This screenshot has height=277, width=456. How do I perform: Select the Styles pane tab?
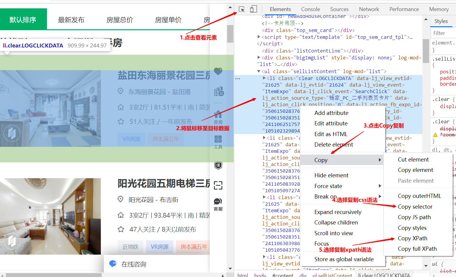tap(441, 21)
